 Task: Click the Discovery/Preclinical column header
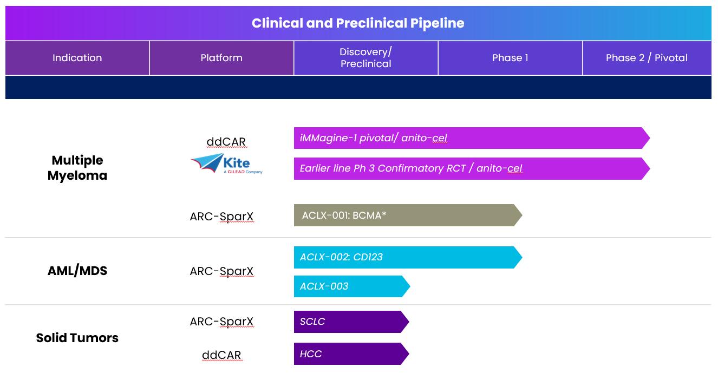(365, 58)
